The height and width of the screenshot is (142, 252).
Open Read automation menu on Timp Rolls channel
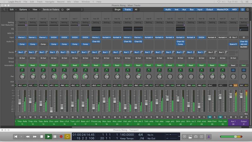22,65
